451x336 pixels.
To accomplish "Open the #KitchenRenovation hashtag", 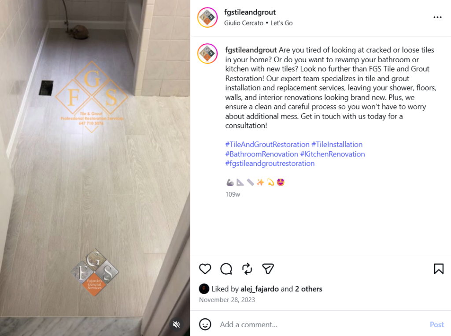I will 333,154.
